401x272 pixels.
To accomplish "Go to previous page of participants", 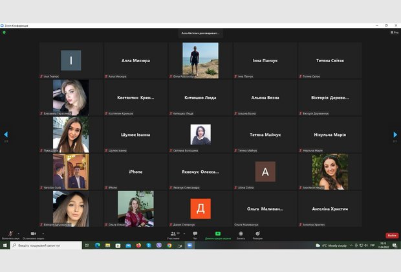I will [x=6, y=135].
